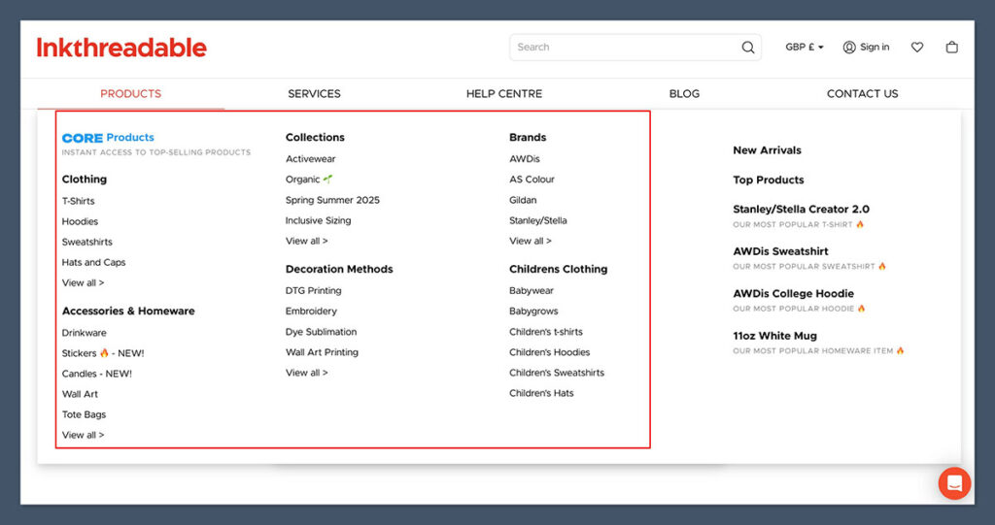Viewport: 995px width, 525px height.
Task: Open the HELP CENTRE menu
Action: click(x=504, y=94)
